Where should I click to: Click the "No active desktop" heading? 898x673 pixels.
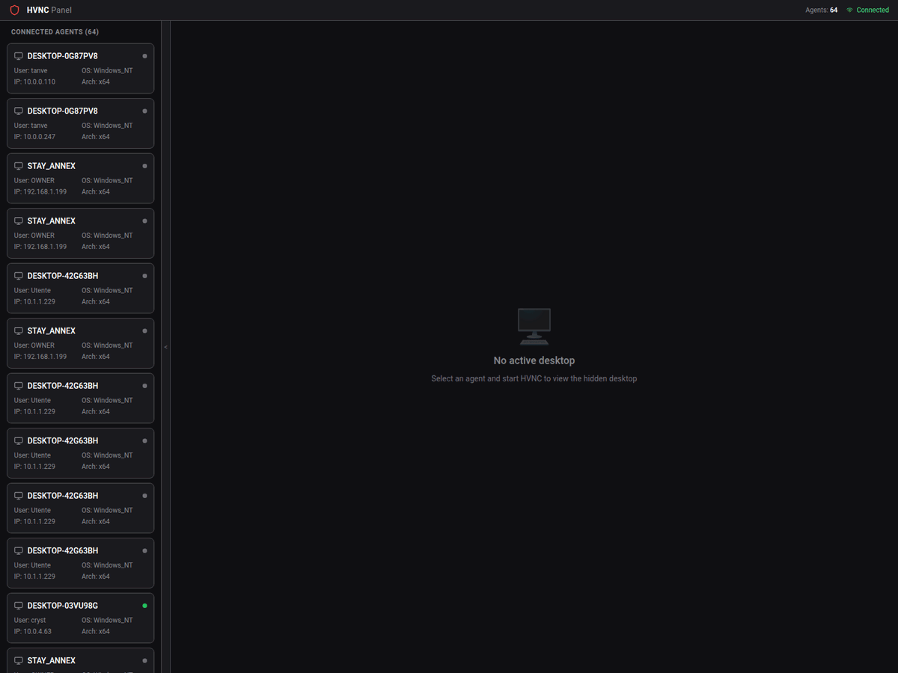pos(534,360)
